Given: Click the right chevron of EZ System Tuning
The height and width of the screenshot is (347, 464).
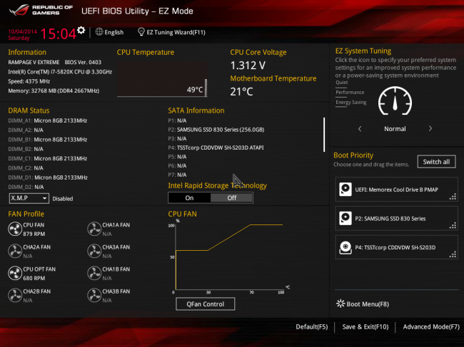Looking at the screenshot, I should [x=430, y=128].
